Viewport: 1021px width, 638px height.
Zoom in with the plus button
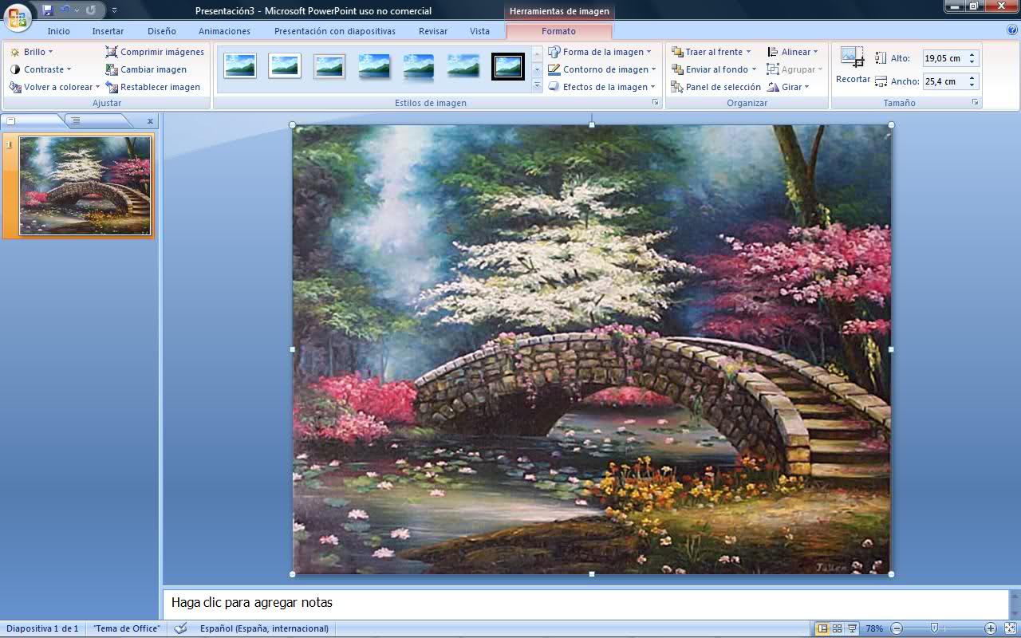pos(990,628)
